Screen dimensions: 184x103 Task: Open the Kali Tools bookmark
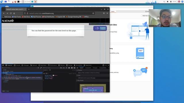coord(16,17)
